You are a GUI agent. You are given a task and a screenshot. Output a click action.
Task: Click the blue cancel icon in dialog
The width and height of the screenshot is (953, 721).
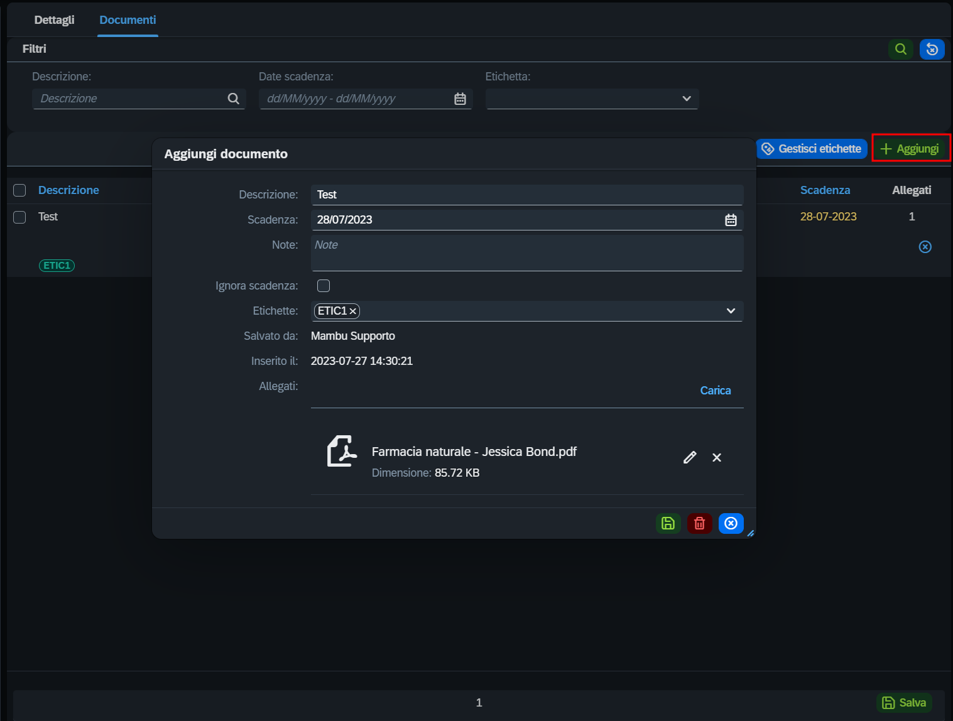tap(731, 523)
